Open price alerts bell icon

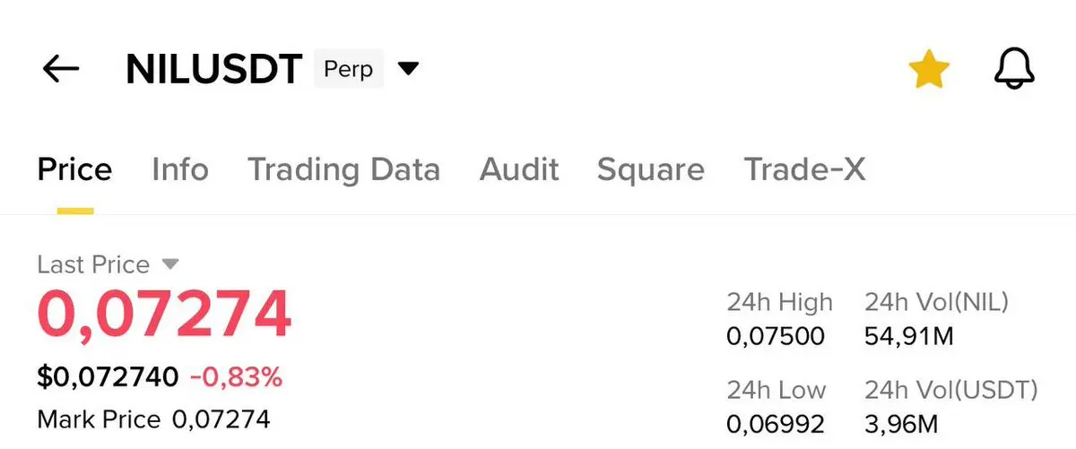tap(1014, 69)
